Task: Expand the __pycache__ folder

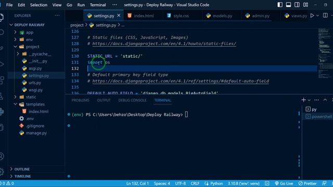Action: click(36, 54)
